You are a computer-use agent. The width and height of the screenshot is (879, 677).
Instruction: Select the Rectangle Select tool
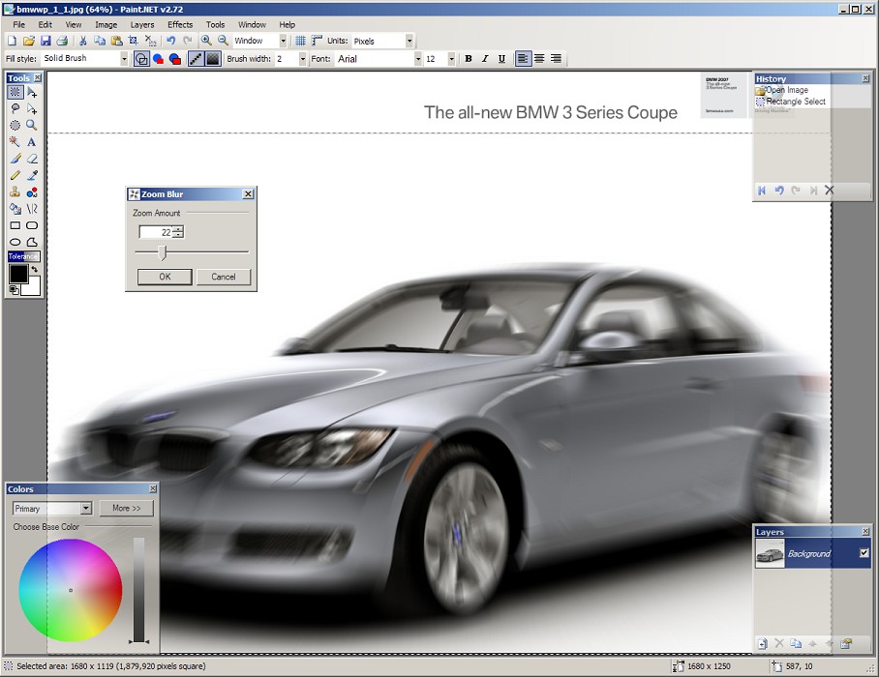[15, 93]
